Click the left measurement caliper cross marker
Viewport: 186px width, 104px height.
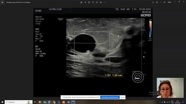point(69,43)
